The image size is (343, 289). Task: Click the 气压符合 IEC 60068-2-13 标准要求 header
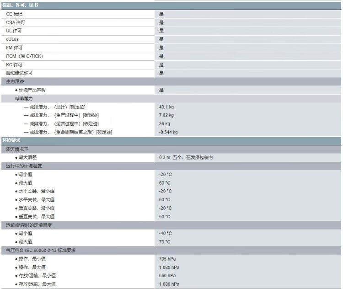point(40,250)
